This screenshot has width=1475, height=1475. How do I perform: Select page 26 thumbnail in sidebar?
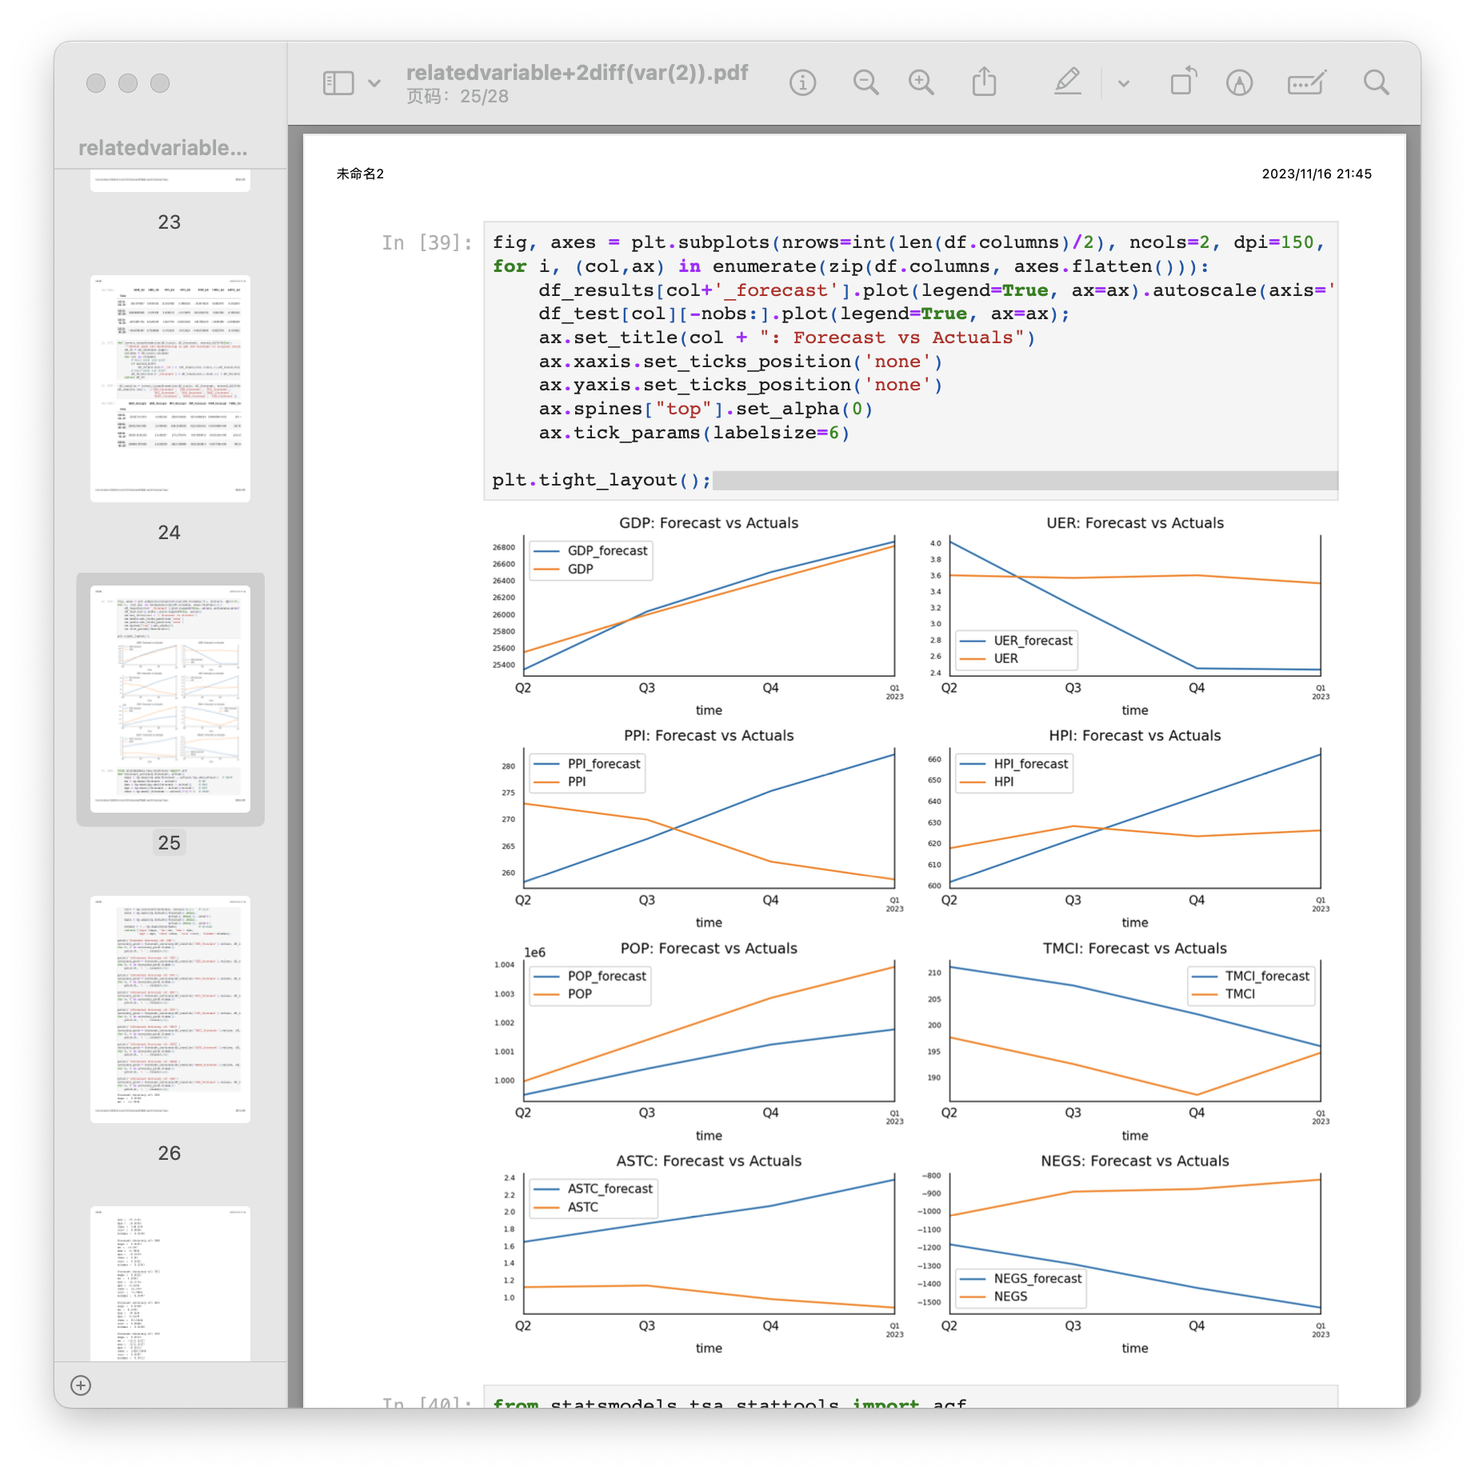click(170, 1009)
